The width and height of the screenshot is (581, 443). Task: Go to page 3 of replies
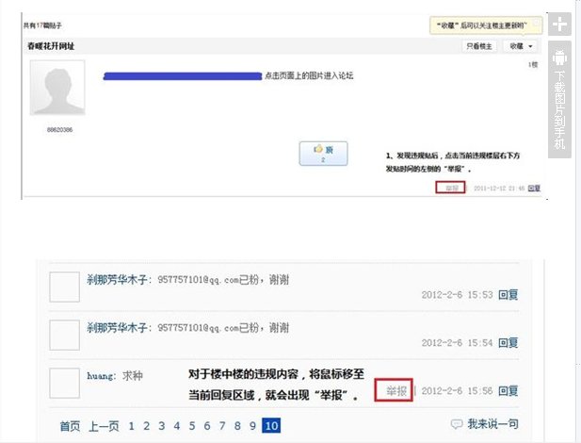pos(162,426)
